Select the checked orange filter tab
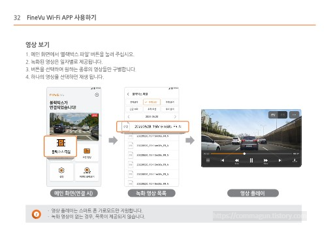This screenshot has width=333, height=247. coord(151,102)
